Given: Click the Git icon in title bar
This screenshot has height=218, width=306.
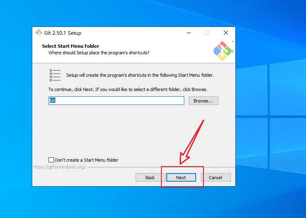Looking at the screenshot, I should (39, 33).
